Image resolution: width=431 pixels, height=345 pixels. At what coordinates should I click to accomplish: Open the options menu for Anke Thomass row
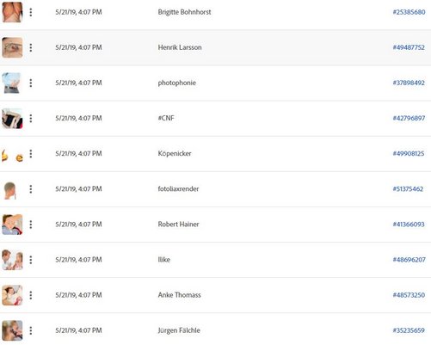tap(31, 295)
